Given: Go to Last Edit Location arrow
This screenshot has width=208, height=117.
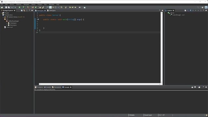Looking at the screenshot, I should coord(70,7).
